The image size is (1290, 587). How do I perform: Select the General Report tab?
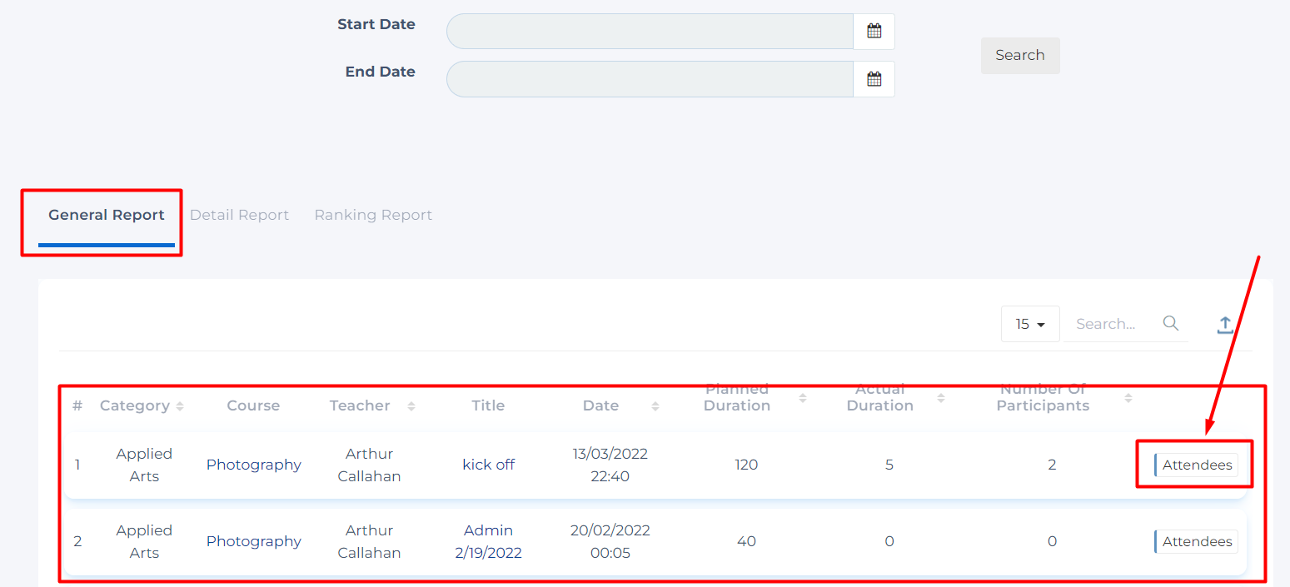click(107, 215)
